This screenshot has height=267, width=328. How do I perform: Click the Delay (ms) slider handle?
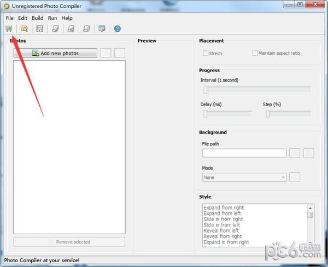[206, 114]
